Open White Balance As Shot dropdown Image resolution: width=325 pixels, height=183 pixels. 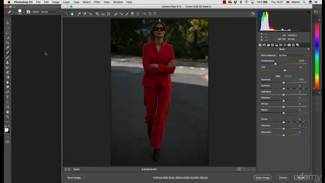pyautogui.click(x=292, y=55)
